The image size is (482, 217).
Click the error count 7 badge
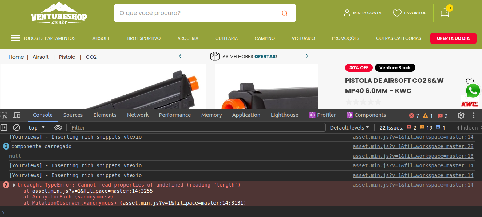tap(6, 185)
